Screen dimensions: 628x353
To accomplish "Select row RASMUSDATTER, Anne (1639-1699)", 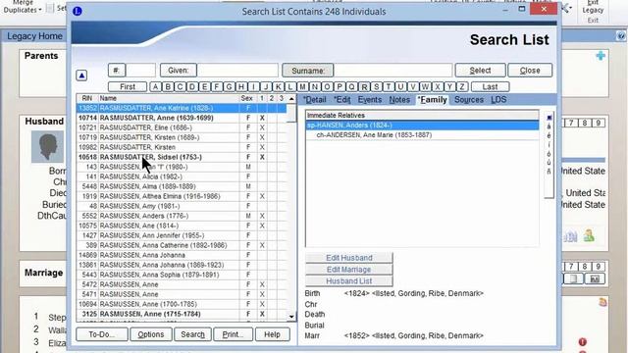I will click(x=182, y=118).
